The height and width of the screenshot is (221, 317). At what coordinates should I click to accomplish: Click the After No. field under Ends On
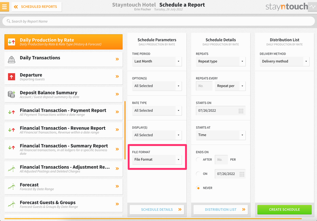tap(221, 160)
